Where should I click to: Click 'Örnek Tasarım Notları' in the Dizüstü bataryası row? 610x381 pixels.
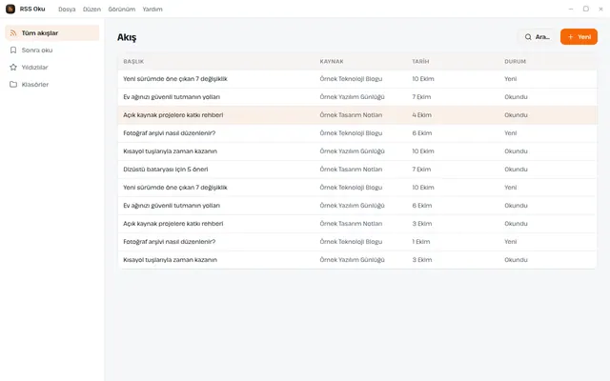[x=351, y=170]
